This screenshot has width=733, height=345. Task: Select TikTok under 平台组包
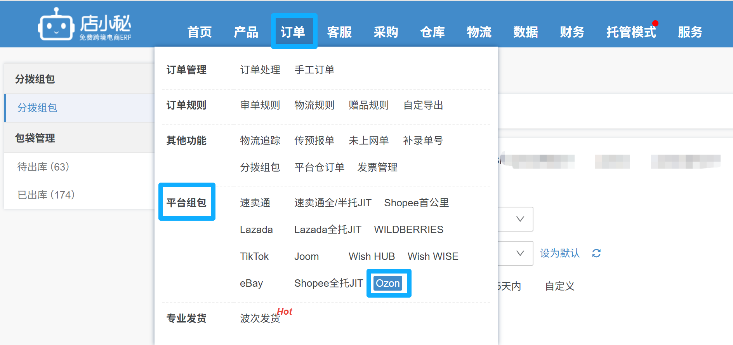coord(254,256)
